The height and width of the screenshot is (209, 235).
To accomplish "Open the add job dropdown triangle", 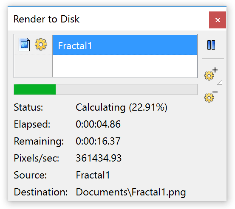I will [220, 82].
